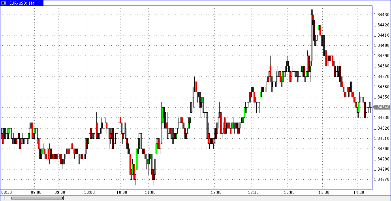Click the 13:00 time axis label

coord(289,192)
